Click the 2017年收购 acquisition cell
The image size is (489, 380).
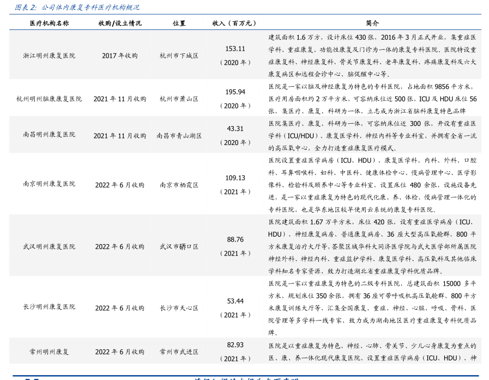[120, 56]
